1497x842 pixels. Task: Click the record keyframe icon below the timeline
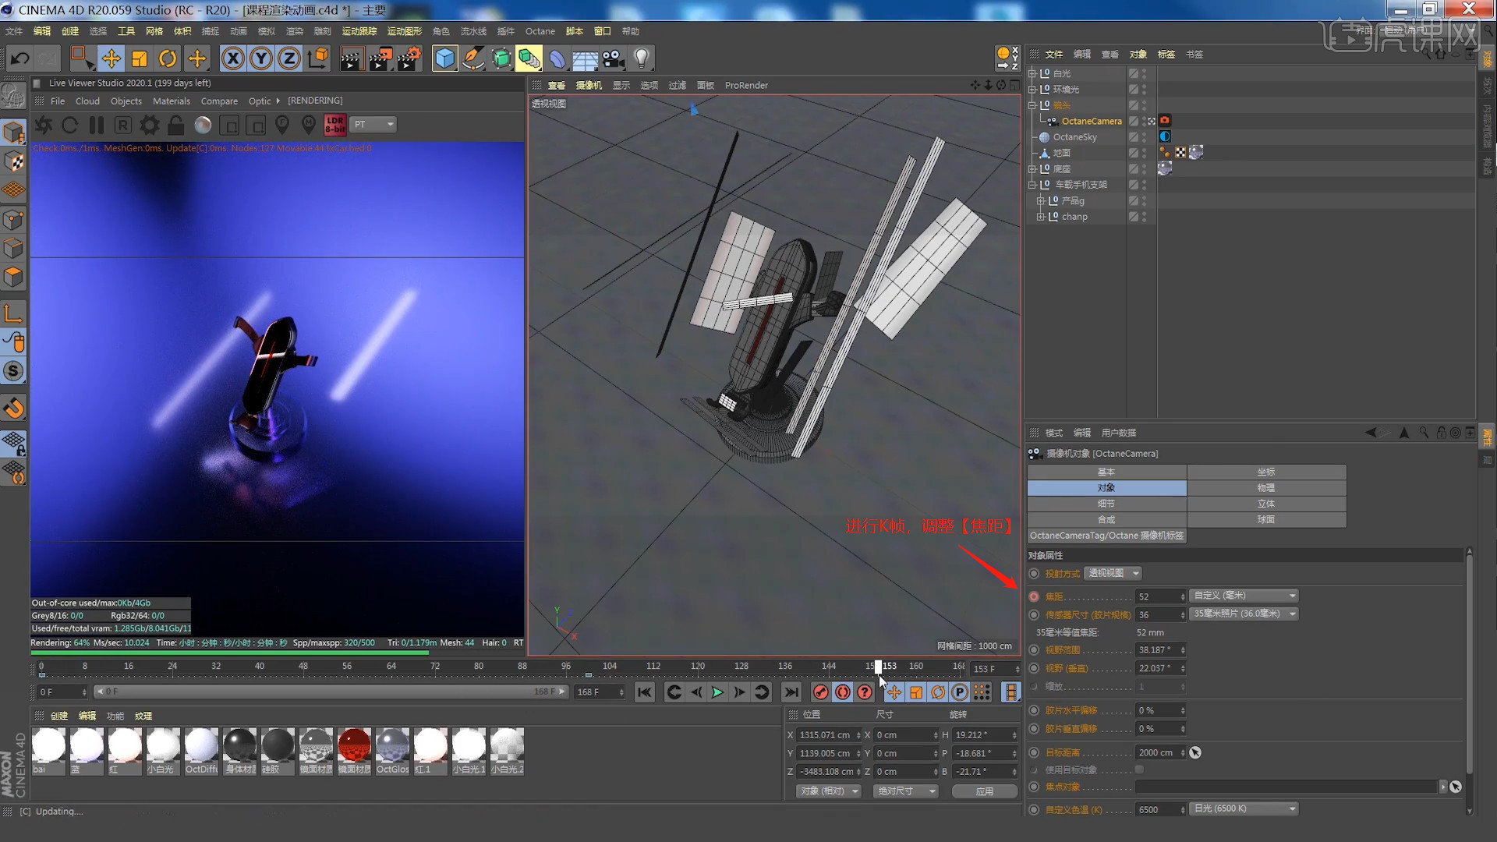pyautogui.click(x=820, y=692)
